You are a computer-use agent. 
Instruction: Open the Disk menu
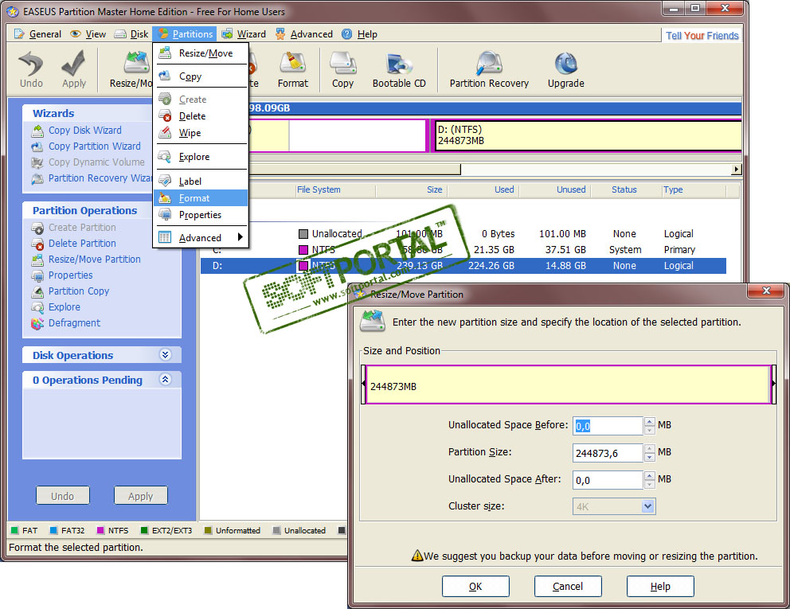(x=131, y=34)
